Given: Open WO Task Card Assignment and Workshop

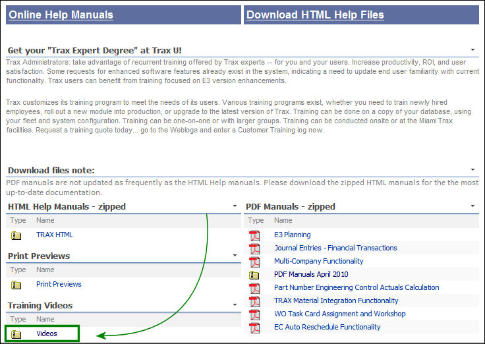Looking at the screenshot, I should point(339,314).
